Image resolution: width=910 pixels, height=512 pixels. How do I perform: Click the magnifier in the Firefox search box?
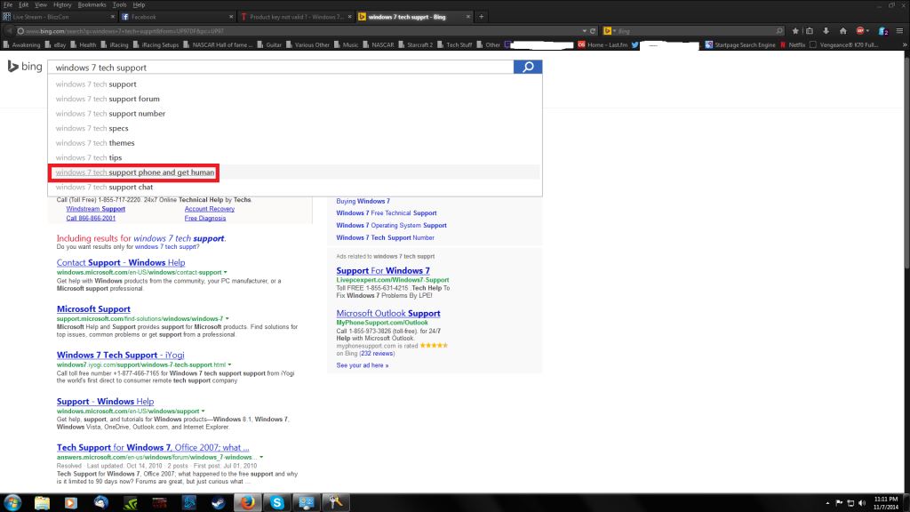tap(778, 31)
